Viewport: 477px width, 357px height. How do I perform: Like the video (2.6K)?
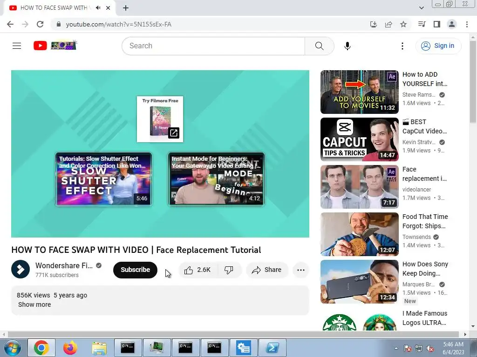tap(198, 270)
